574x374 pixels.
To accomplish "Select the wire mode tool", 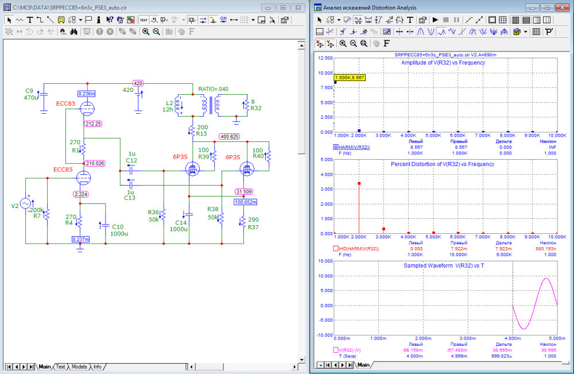I will click(x=41, y=19).
